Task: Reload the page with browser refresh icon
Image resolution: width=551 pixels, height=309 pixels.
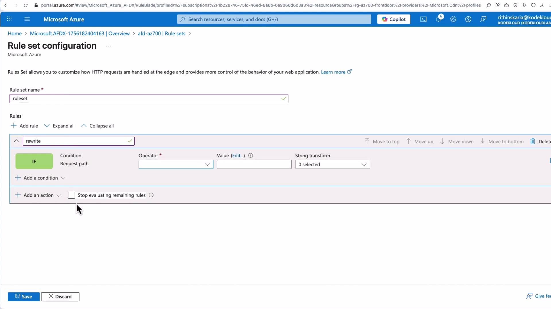Action: tap(26, 5)
